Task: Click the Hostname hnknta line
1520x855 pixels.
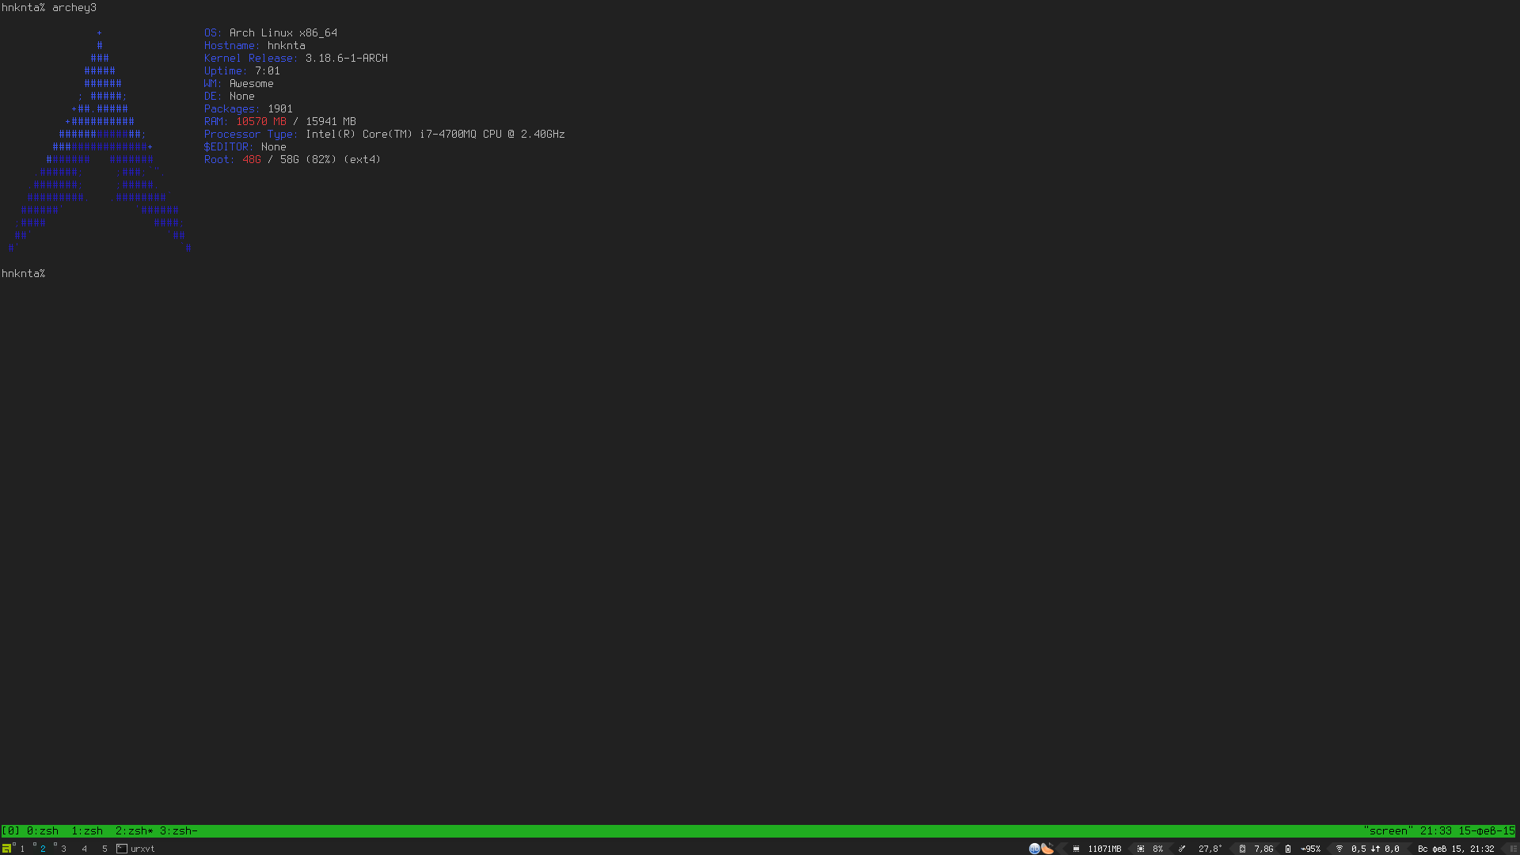Action: coord(255,46)
